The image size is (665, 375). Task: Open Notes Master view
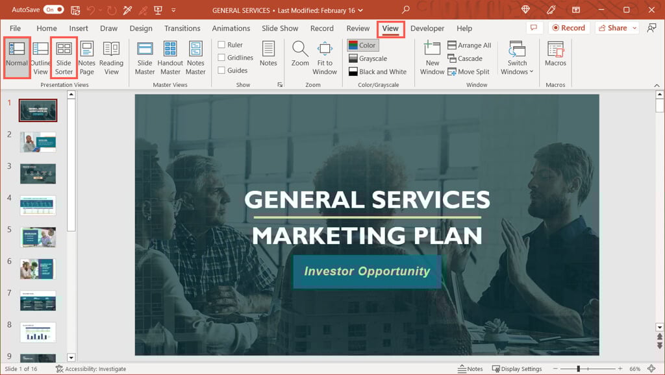pyautogui.click(x=195, y=58)
